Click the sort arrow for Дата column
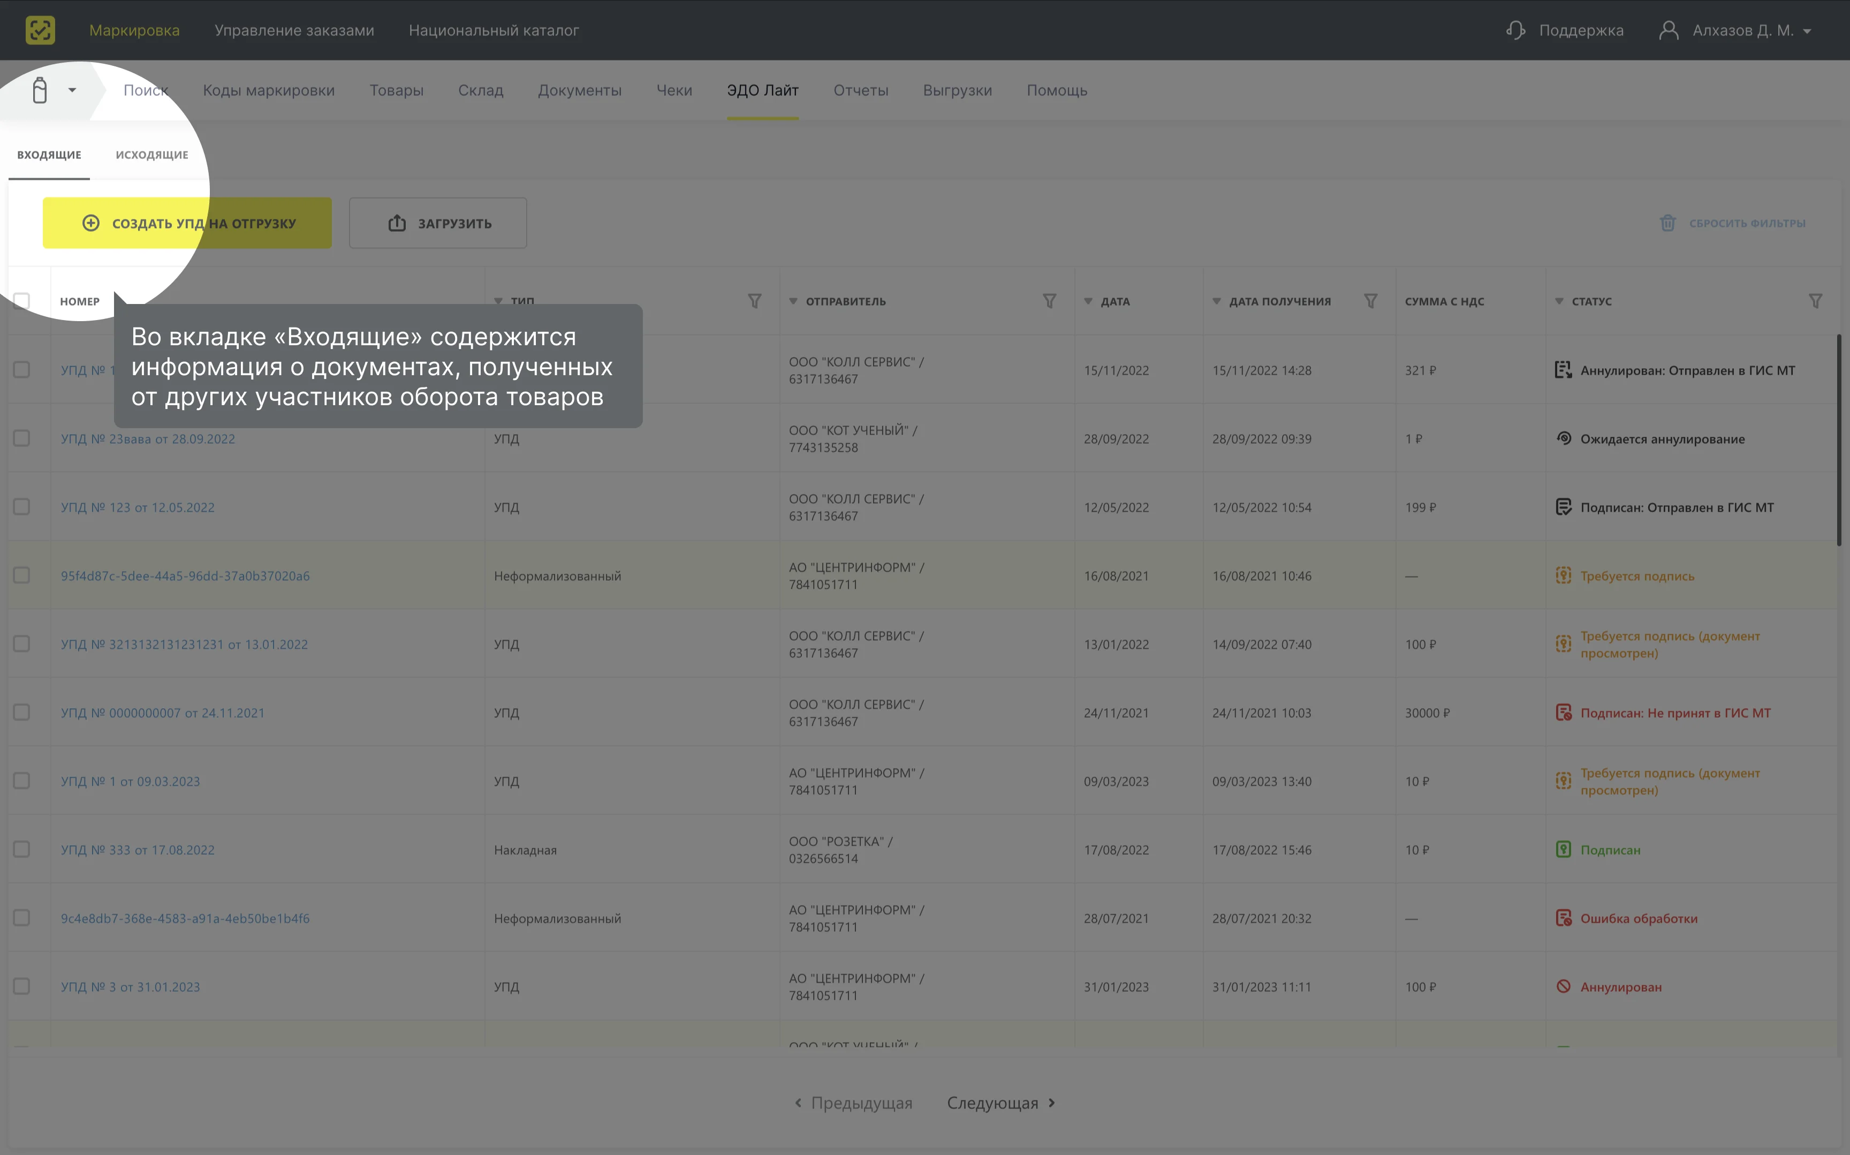The width and height of the screenshot is (1850, 1155). point(1088,301)
